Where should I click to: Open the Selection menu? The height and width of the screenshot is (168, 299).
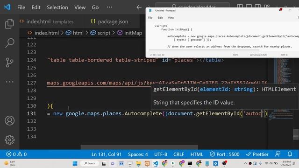point(57,7)
